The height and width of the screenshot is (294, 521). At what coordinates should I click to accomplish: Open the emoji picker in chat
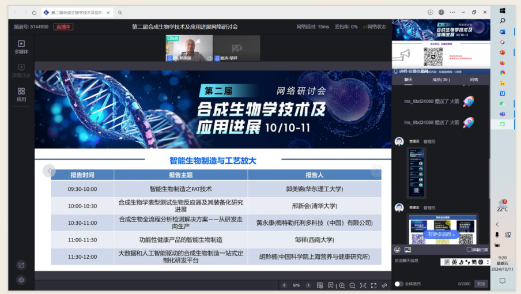pyautogui.click(x=398, y=250)
